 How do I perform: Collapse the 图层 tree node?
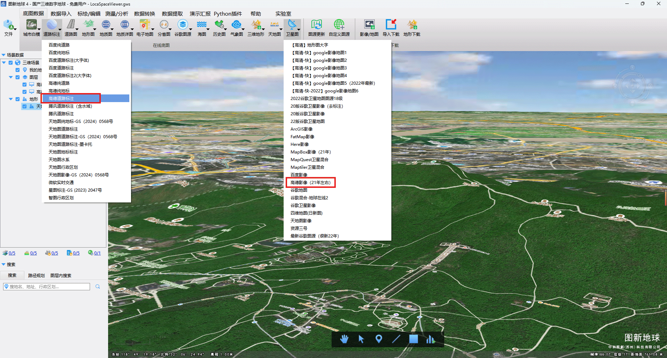coord(11,77)
